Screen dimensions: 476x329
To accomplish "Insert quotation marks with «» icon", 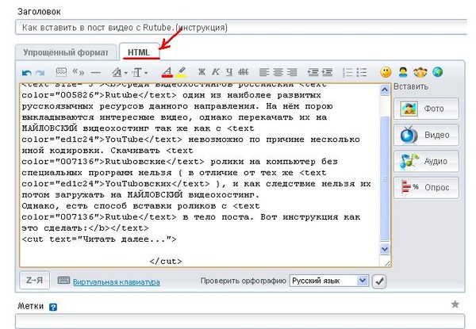I will tap(79, 72).
